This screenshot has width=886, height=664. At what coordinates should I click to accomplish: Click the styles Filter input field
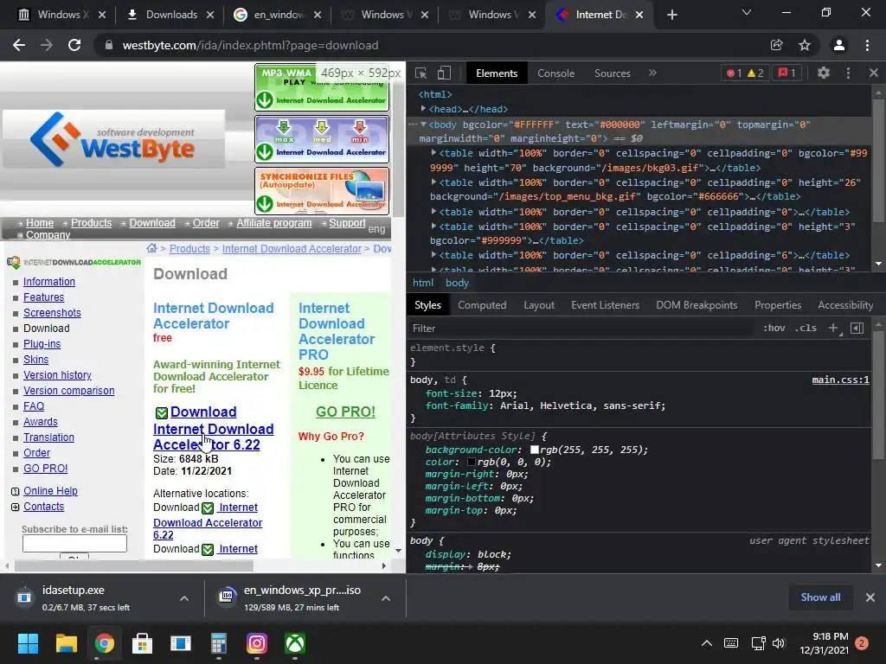pyautogui.click(x=582, y=328)
